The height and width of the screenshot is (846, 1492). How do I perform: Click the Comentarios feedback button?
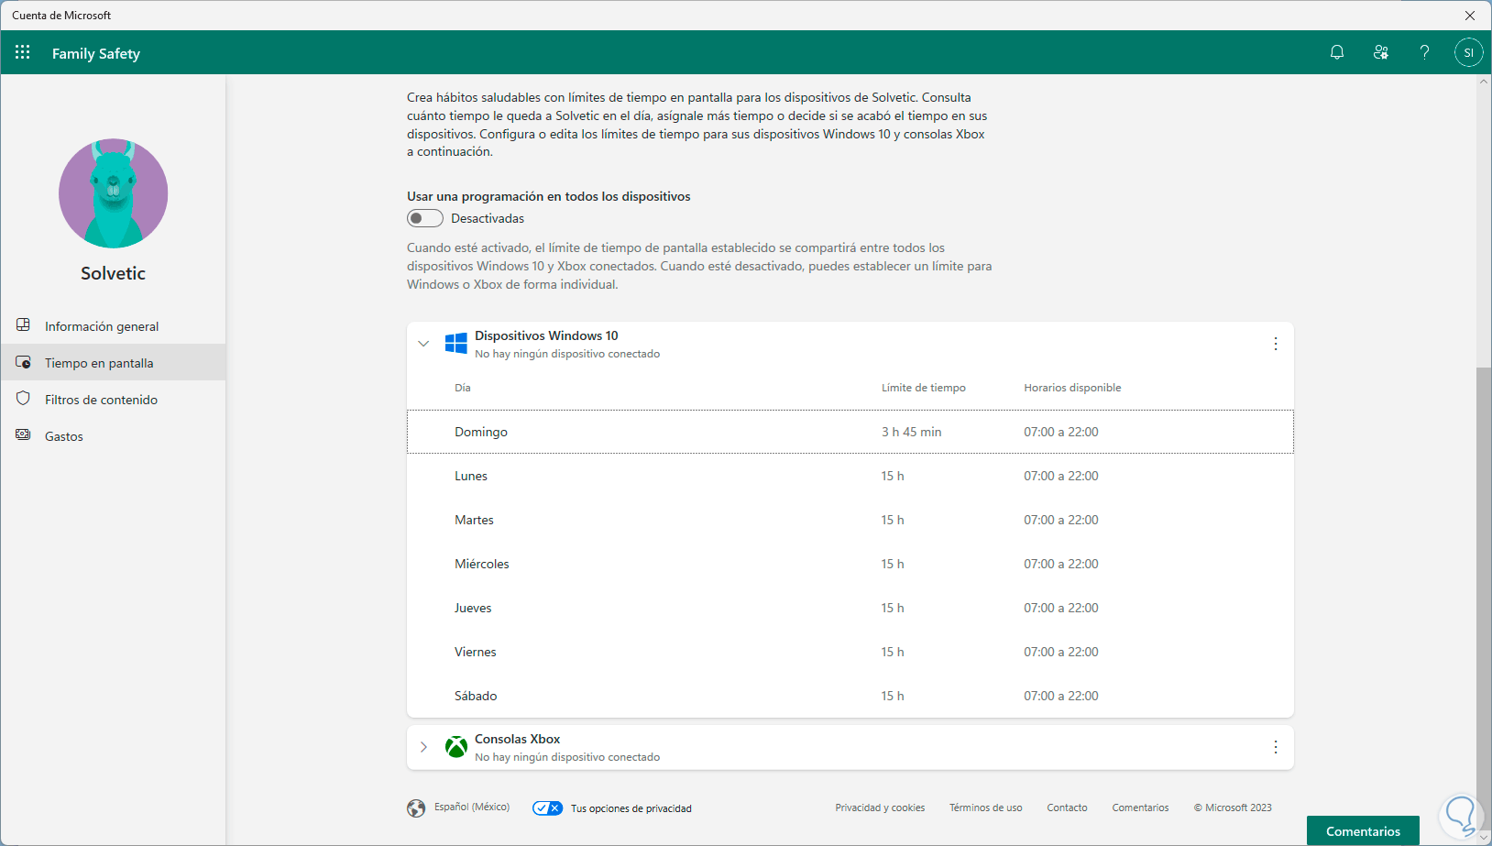click(x=1363, y=830)
